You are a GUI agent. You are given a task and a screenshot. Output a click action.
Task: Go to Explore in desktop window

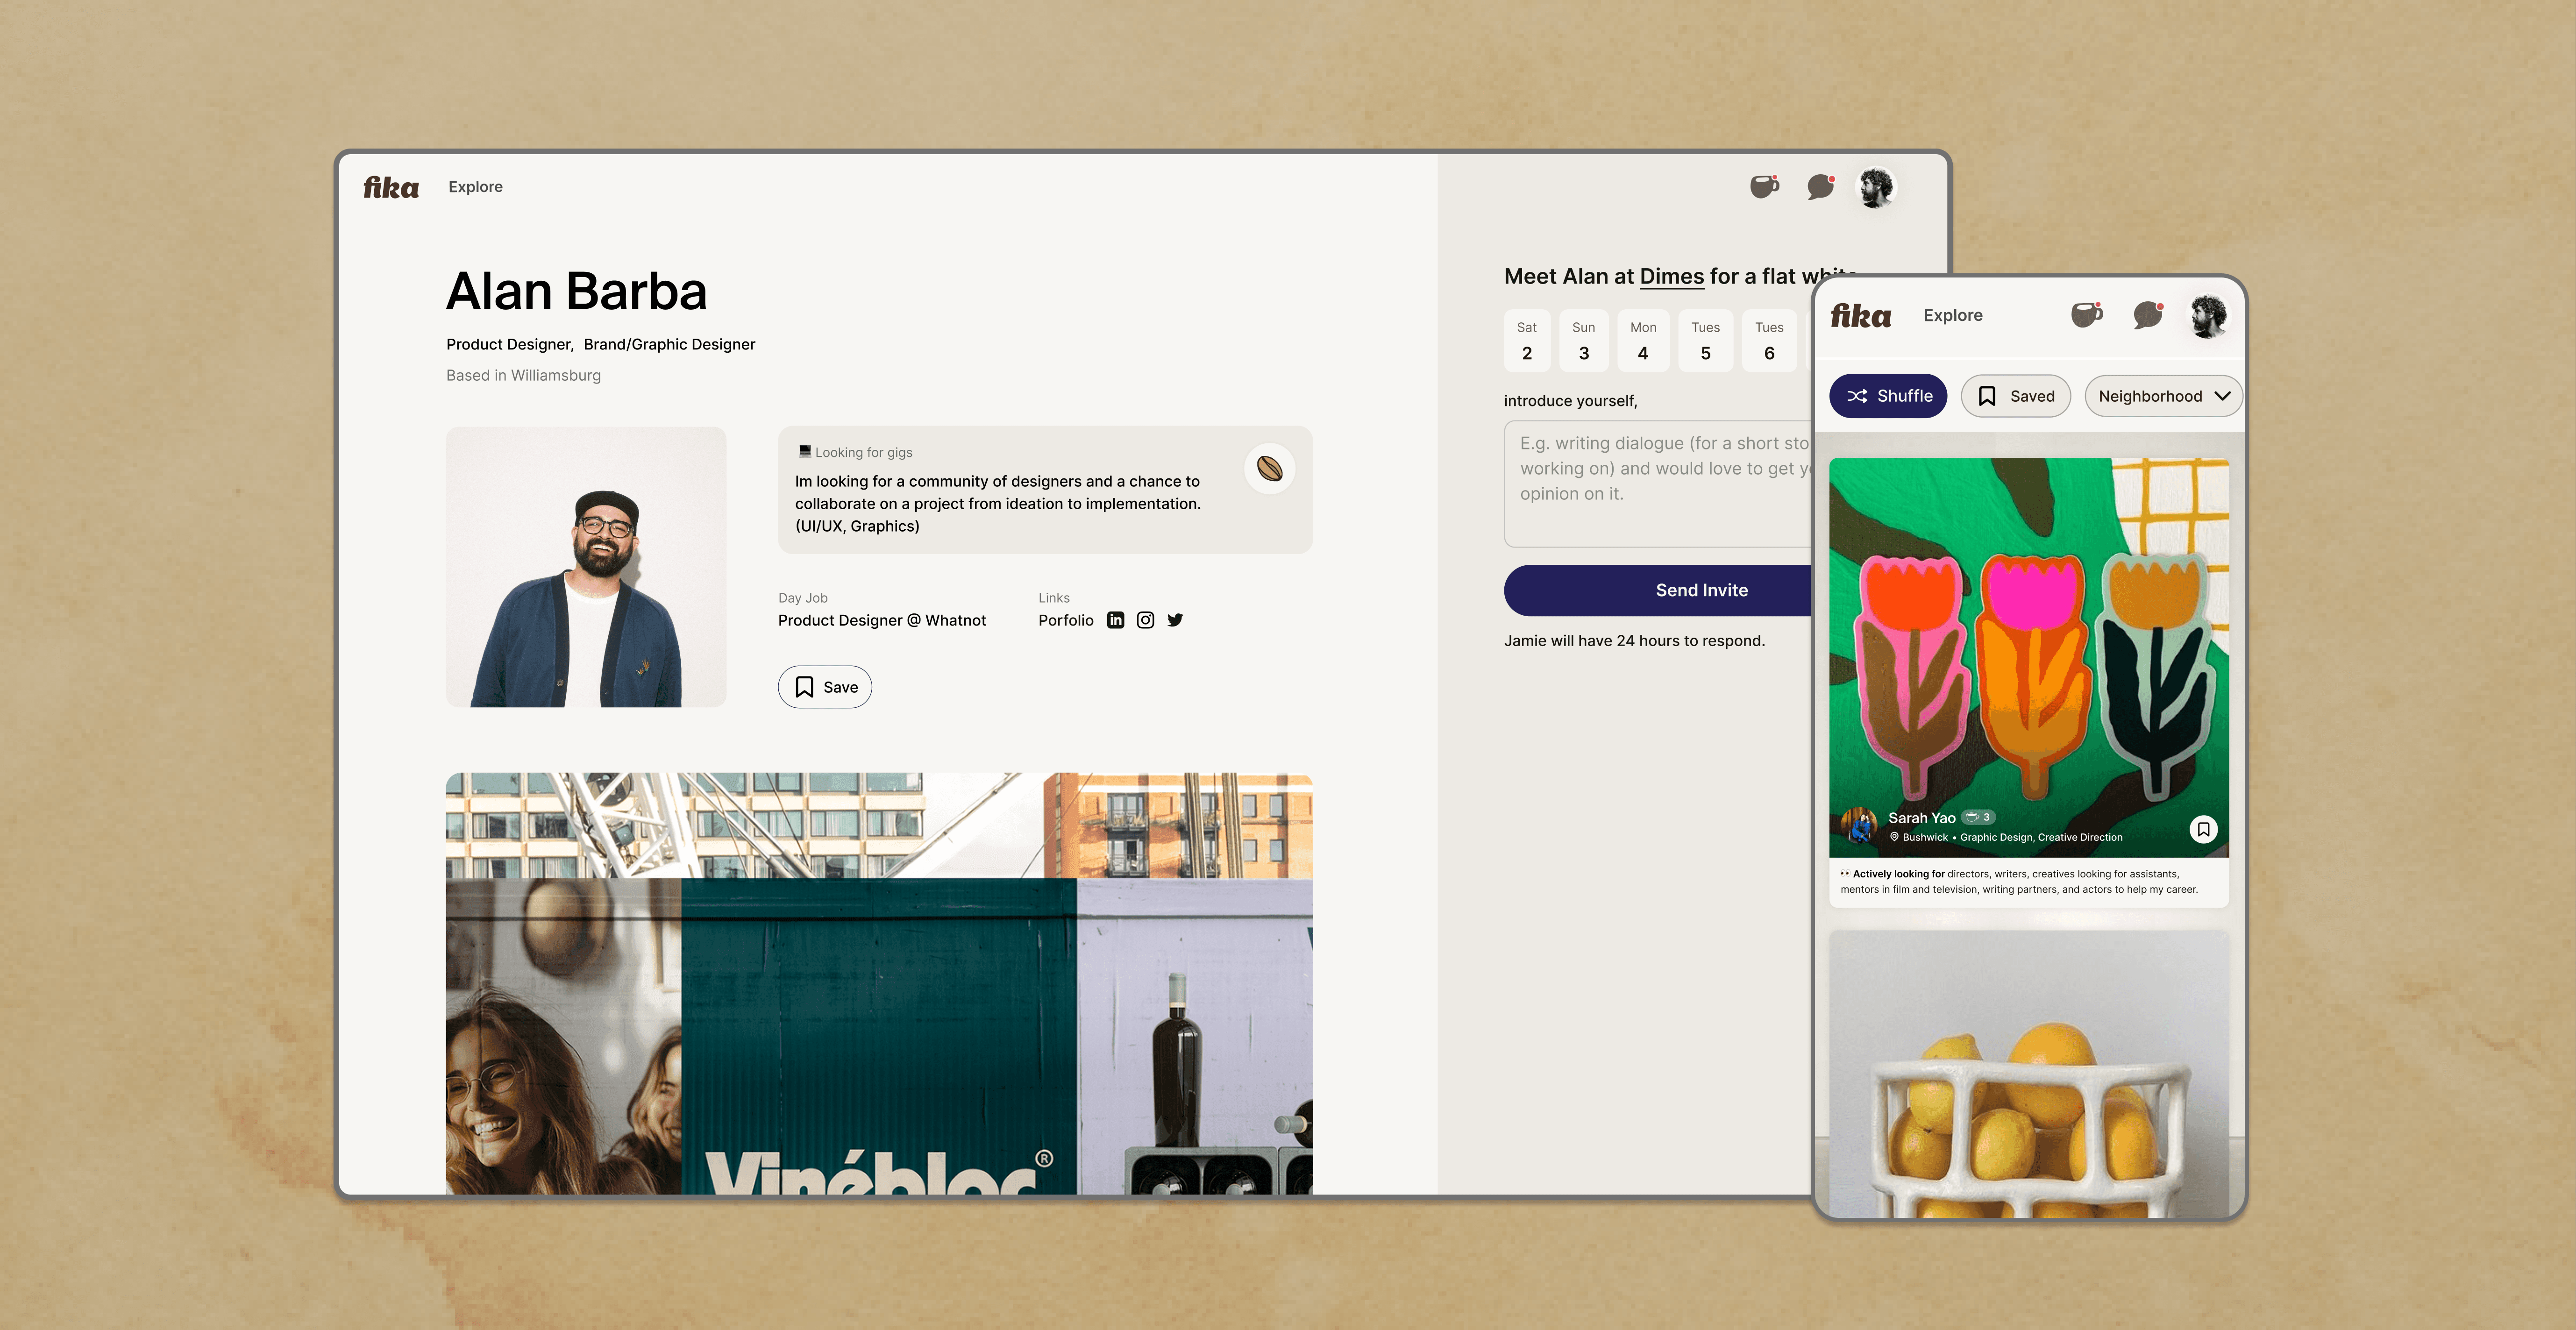point(475,187)
